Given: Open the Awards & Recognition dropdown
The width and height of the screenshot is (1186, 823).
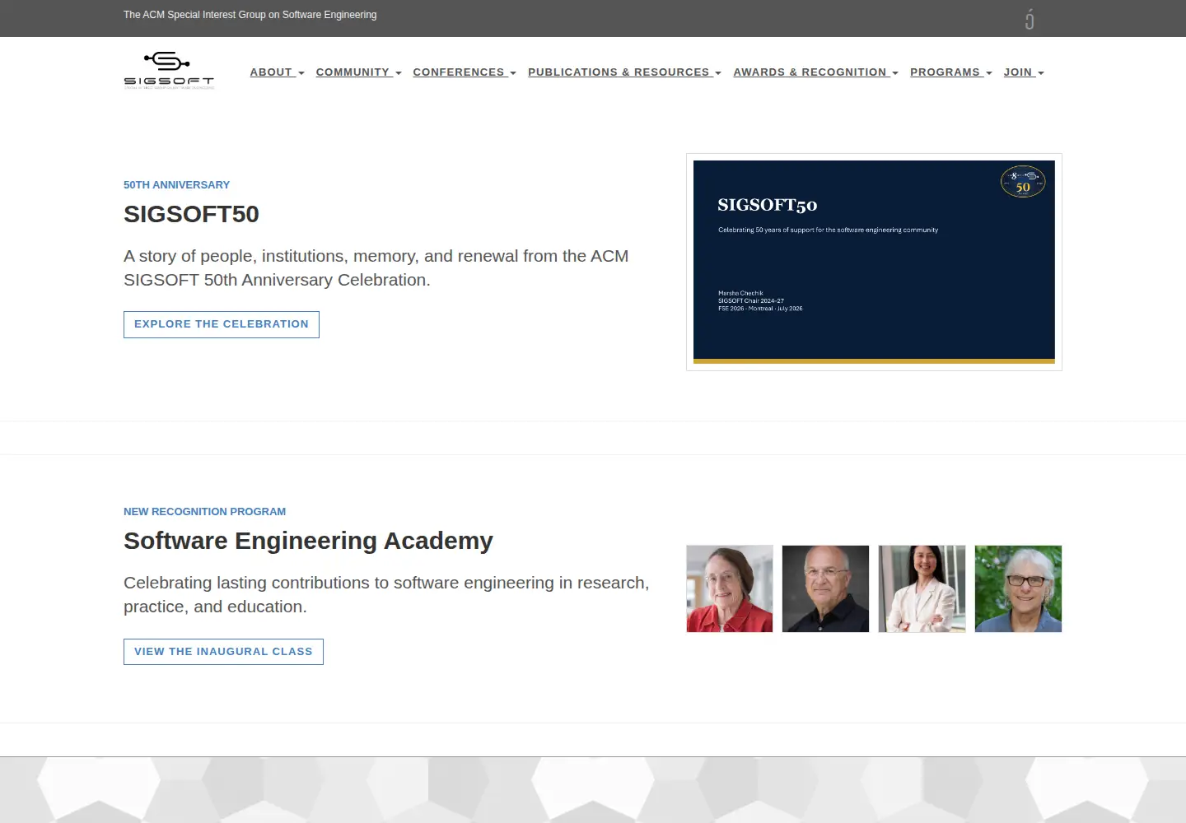Looking at the screenshot, I should (x=816, y=72).
